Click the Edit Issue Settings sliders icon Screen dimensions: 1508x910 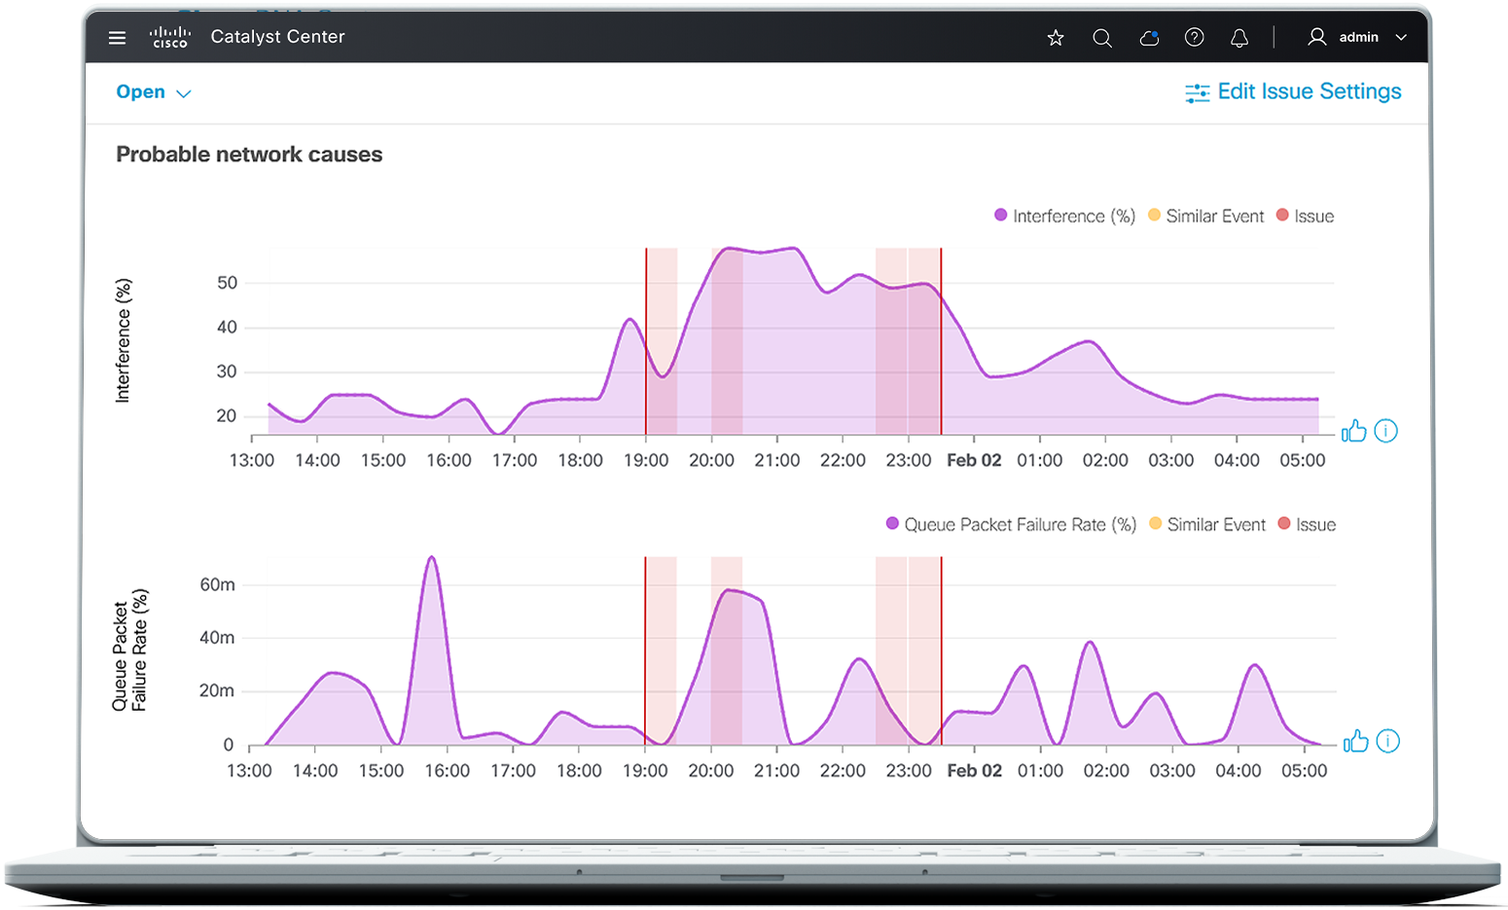pos(1197,92)
